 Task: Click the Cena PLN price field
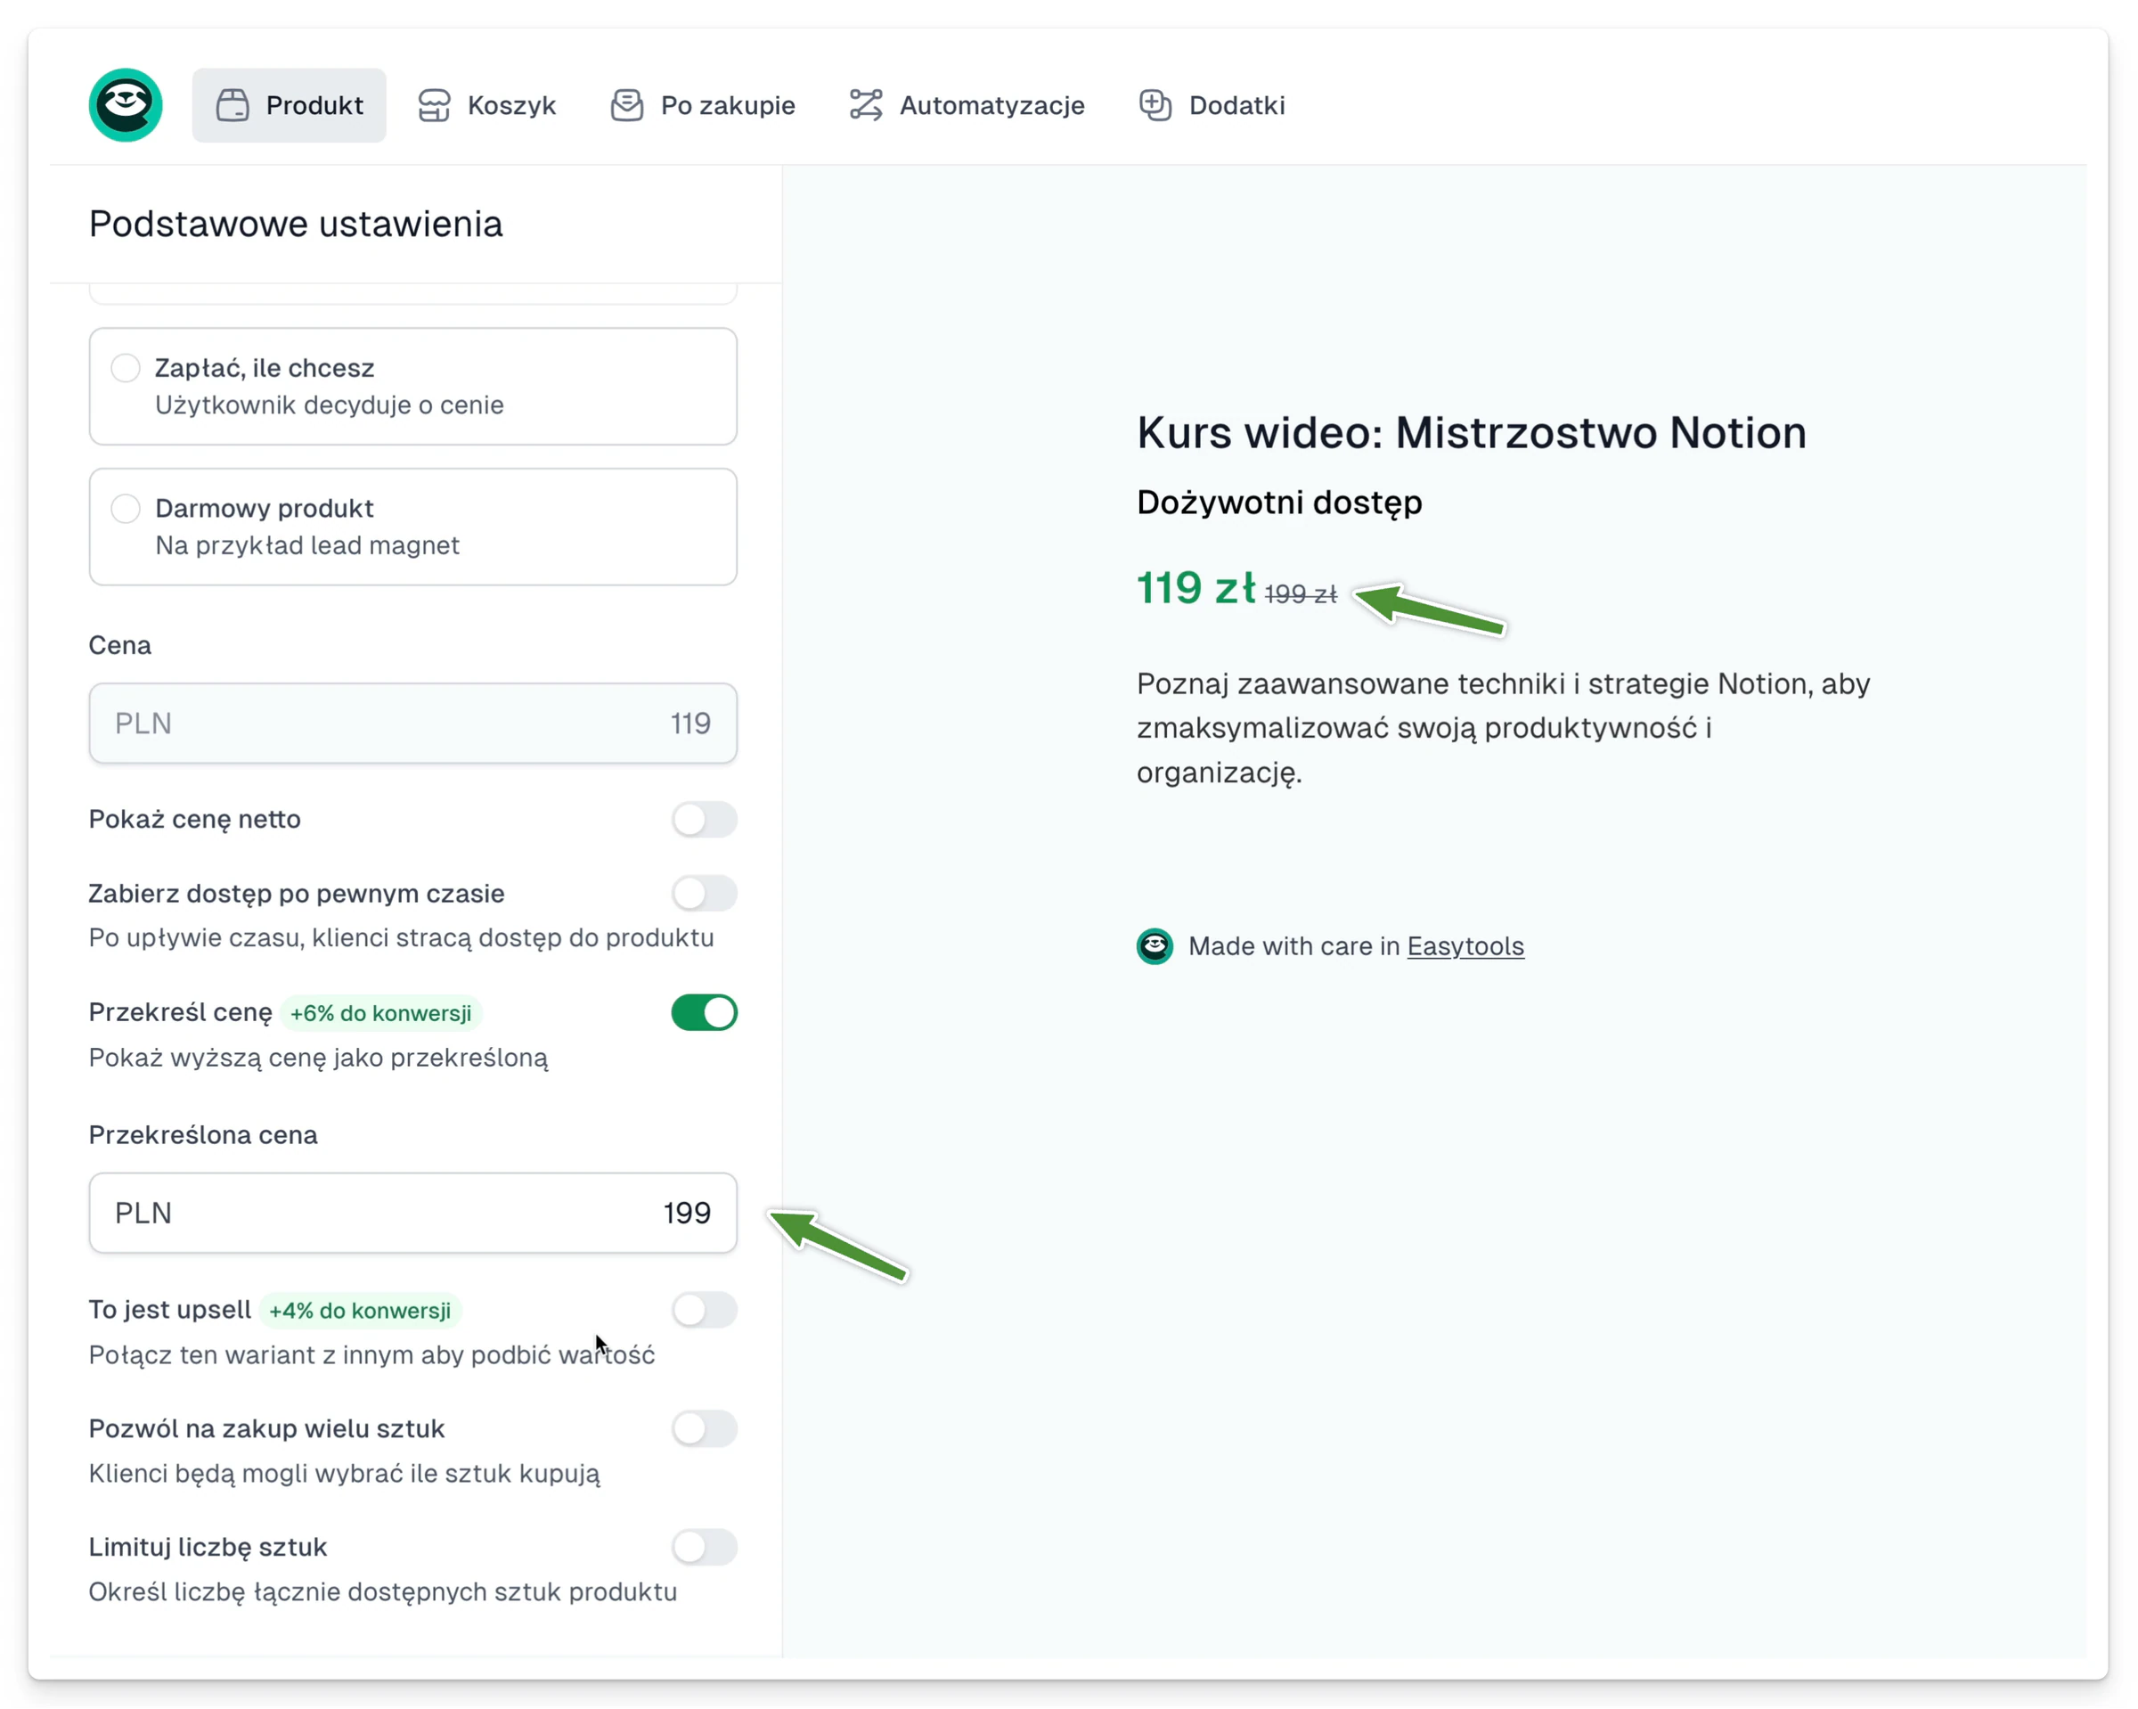click(412, 724)
